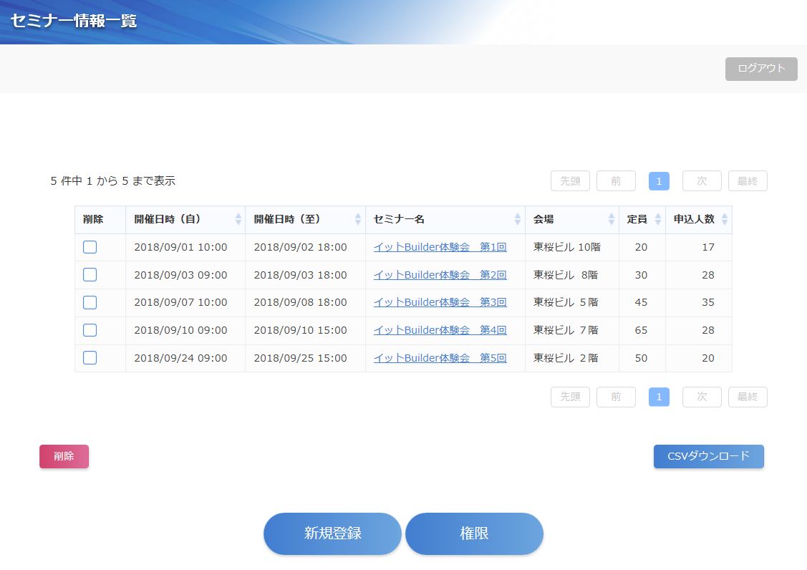Sort by 会場 column arrows
This screenshot has height=570, width=807.
[612, 219]
